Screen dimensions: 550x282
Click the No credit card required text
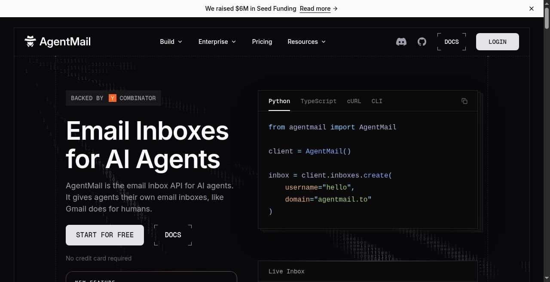(x=98, y=258)
